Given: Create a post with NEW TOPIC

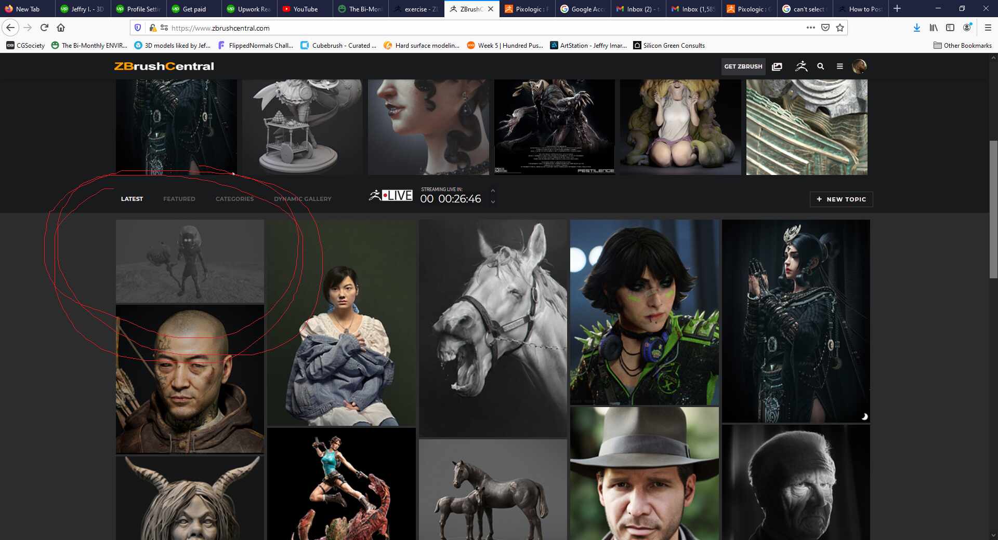Looking at the screenshot, I should [x=841, y=199].
